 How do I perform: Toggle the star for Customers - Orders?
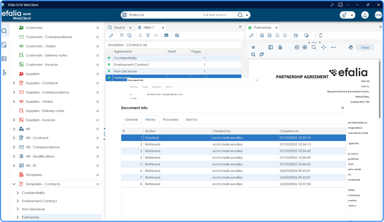click(97, 46)
